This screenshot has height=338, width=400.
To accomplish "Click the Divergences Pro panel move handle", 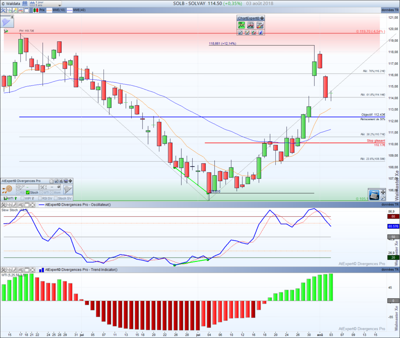I will coord(70,181).
